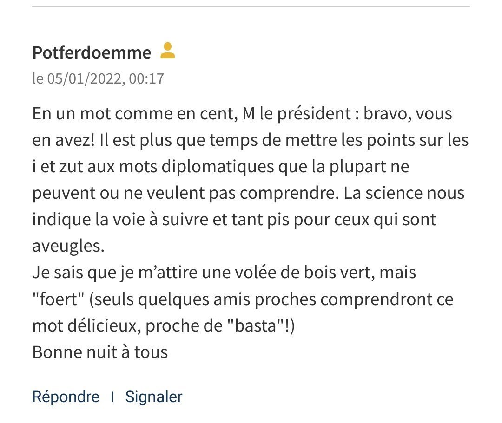Image resolution: width=502 pixels, height=423 pixels.
Task: Click the line beginning "Je sais que je m'attire"
Action: click(224, 273)
